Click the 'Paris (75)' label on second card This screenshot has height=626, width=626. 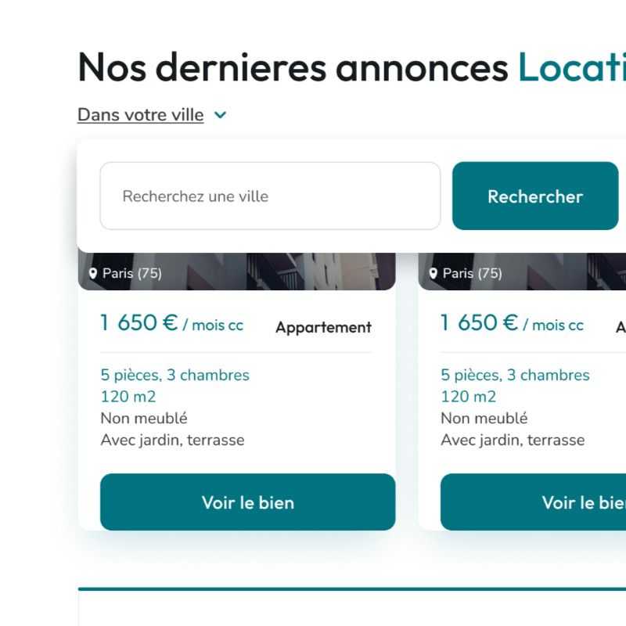point(473,273)
